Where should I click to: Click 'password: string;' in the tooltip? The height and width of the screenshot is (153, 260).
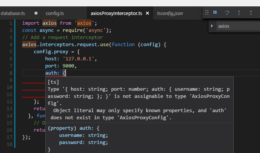[84, 142]
